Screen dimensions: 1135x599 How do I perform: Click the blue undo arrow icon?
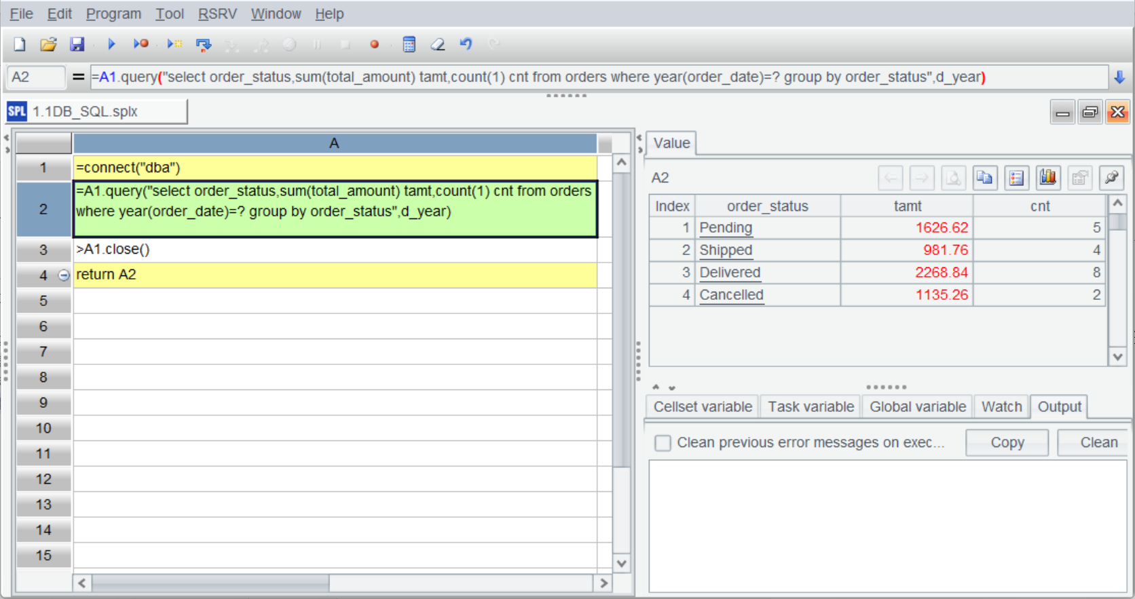pos(466,44)
